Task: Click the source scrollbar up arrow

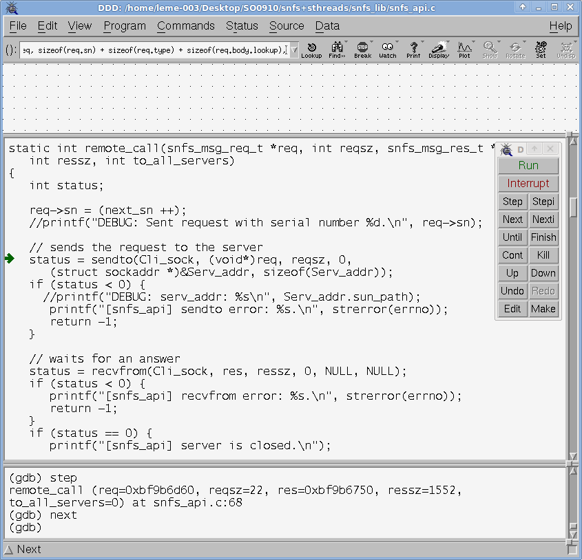Action: 574,140
